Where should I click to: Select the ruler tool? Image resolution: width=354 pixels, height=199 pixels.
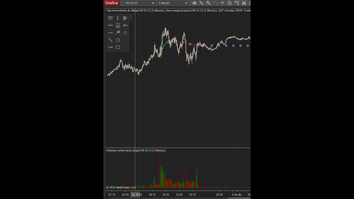(111, 18)
